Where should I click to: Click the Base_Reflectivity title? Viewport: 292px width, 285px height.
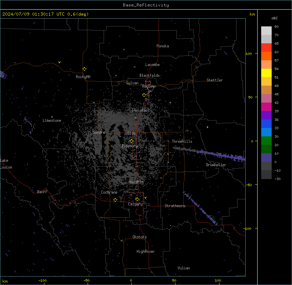(146, 5)
